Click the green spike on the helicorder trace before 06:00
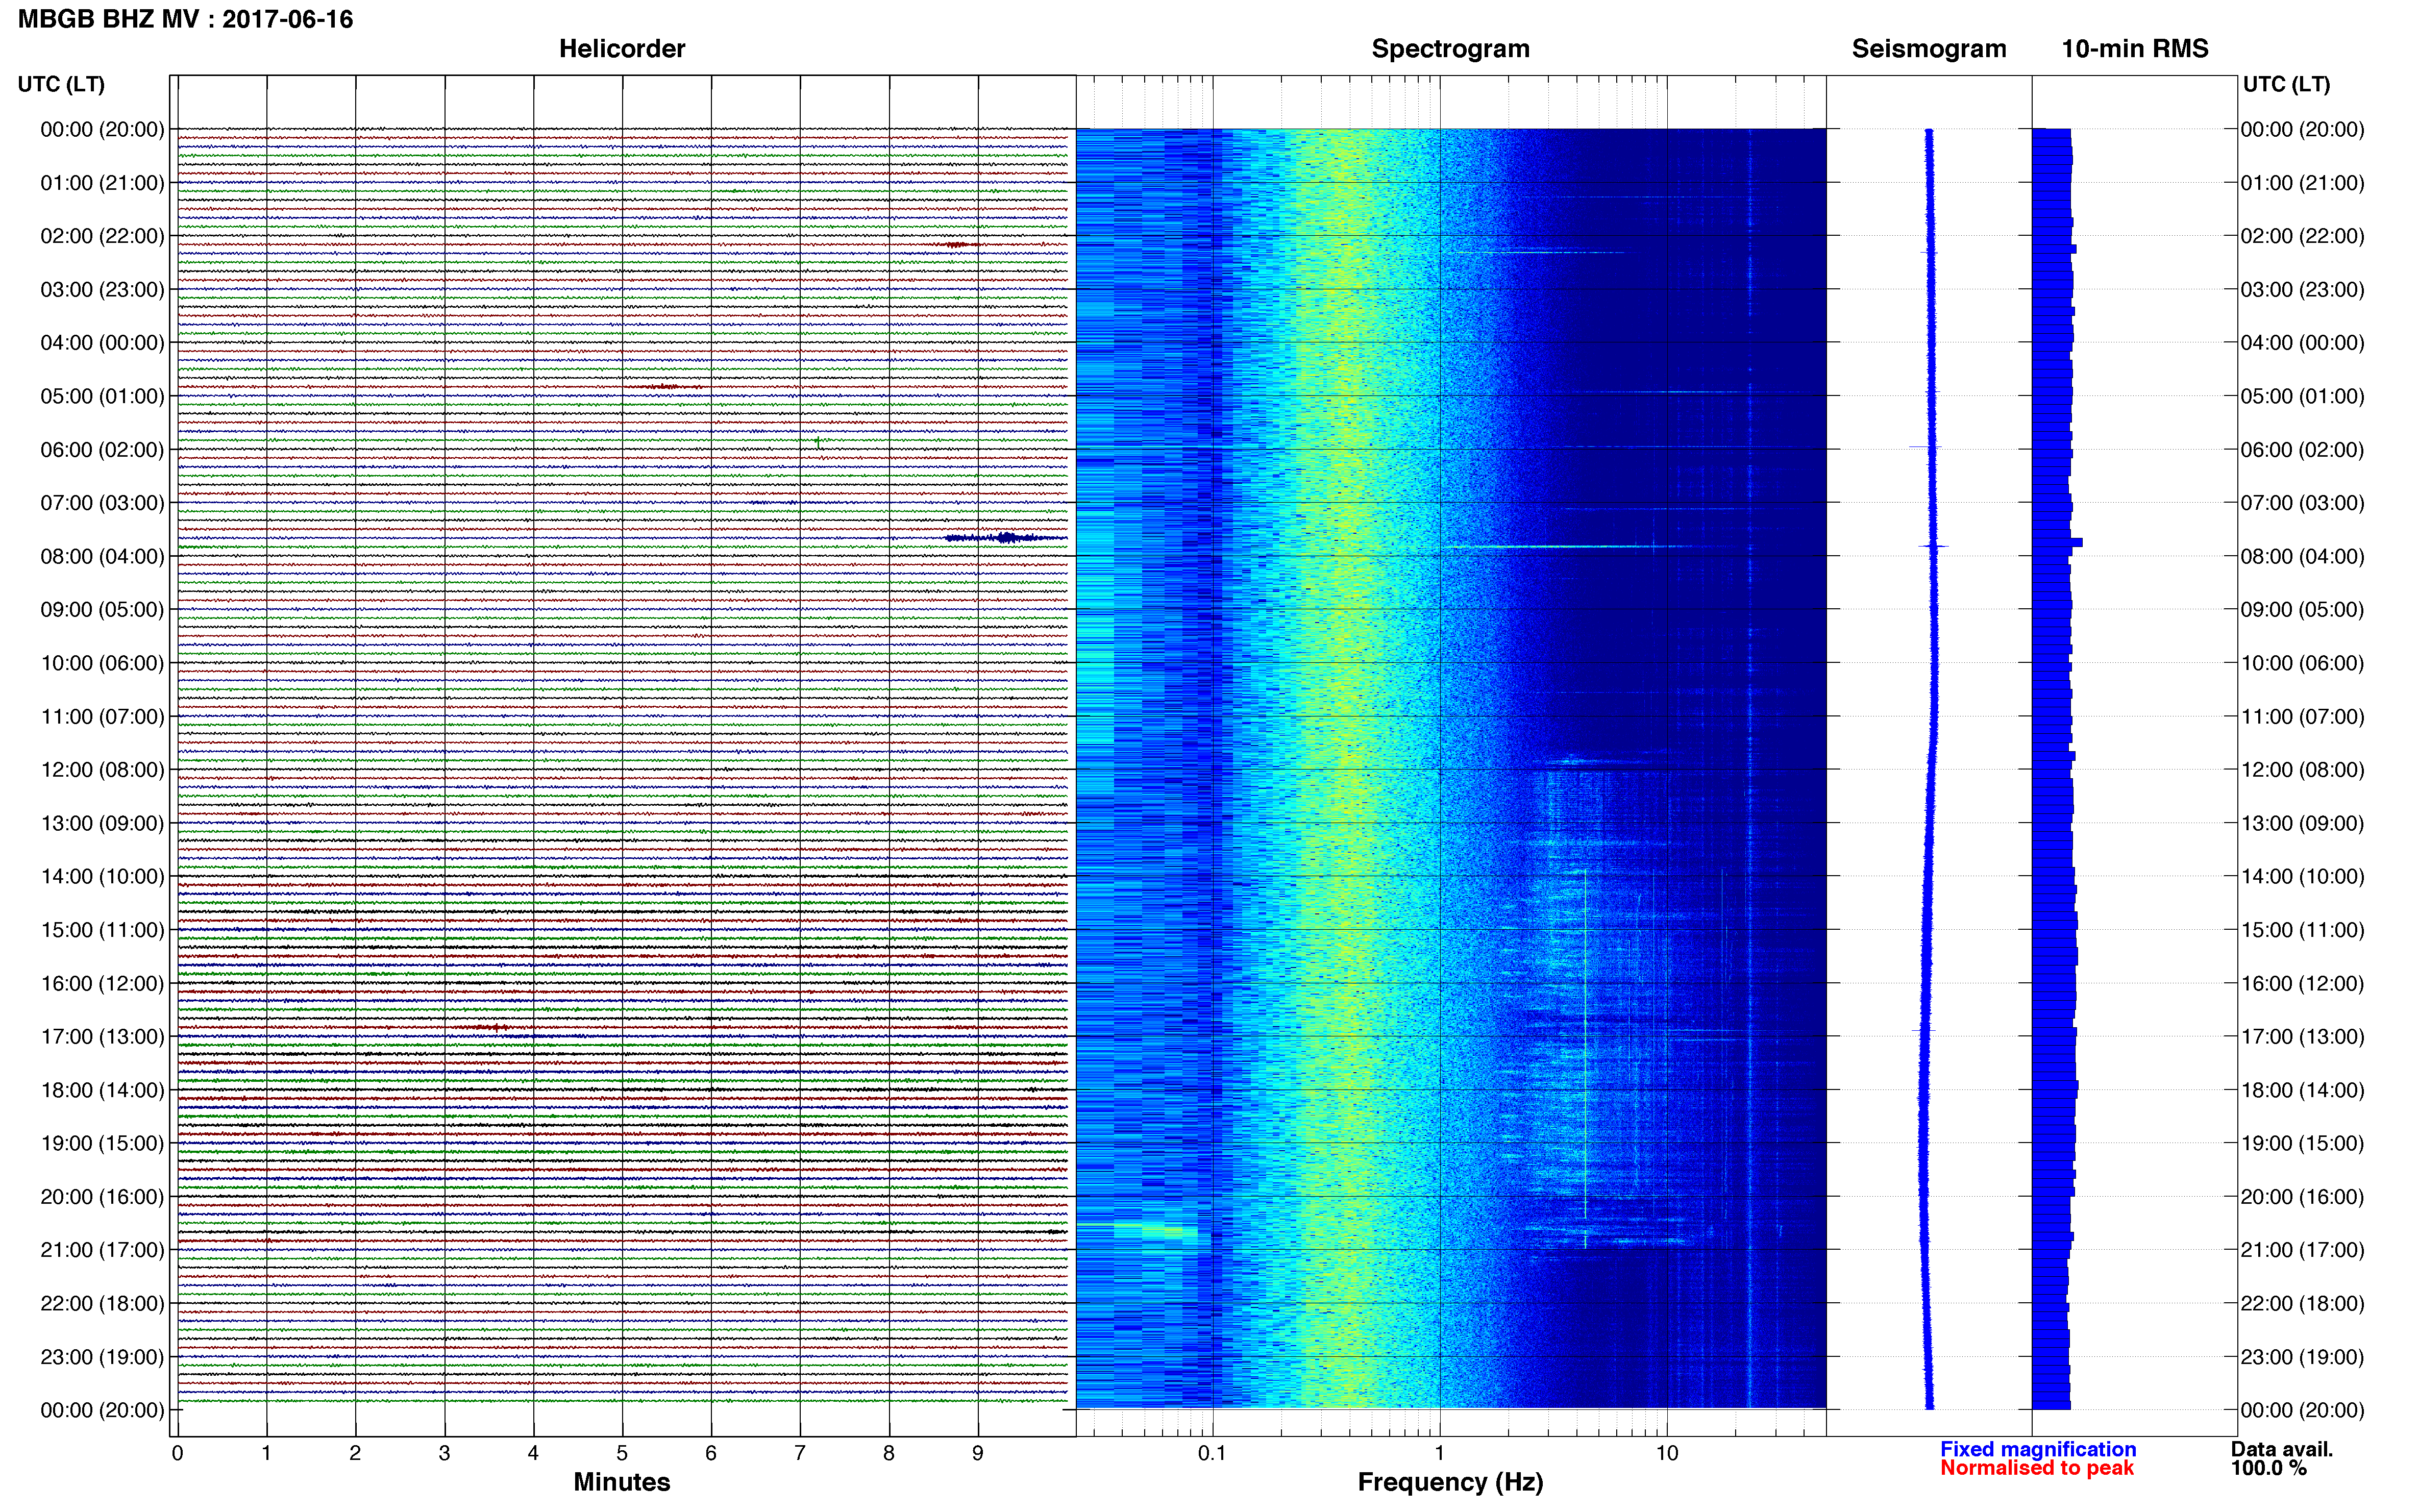The height and width of the screenshot is (1512, 2419). 818,442
